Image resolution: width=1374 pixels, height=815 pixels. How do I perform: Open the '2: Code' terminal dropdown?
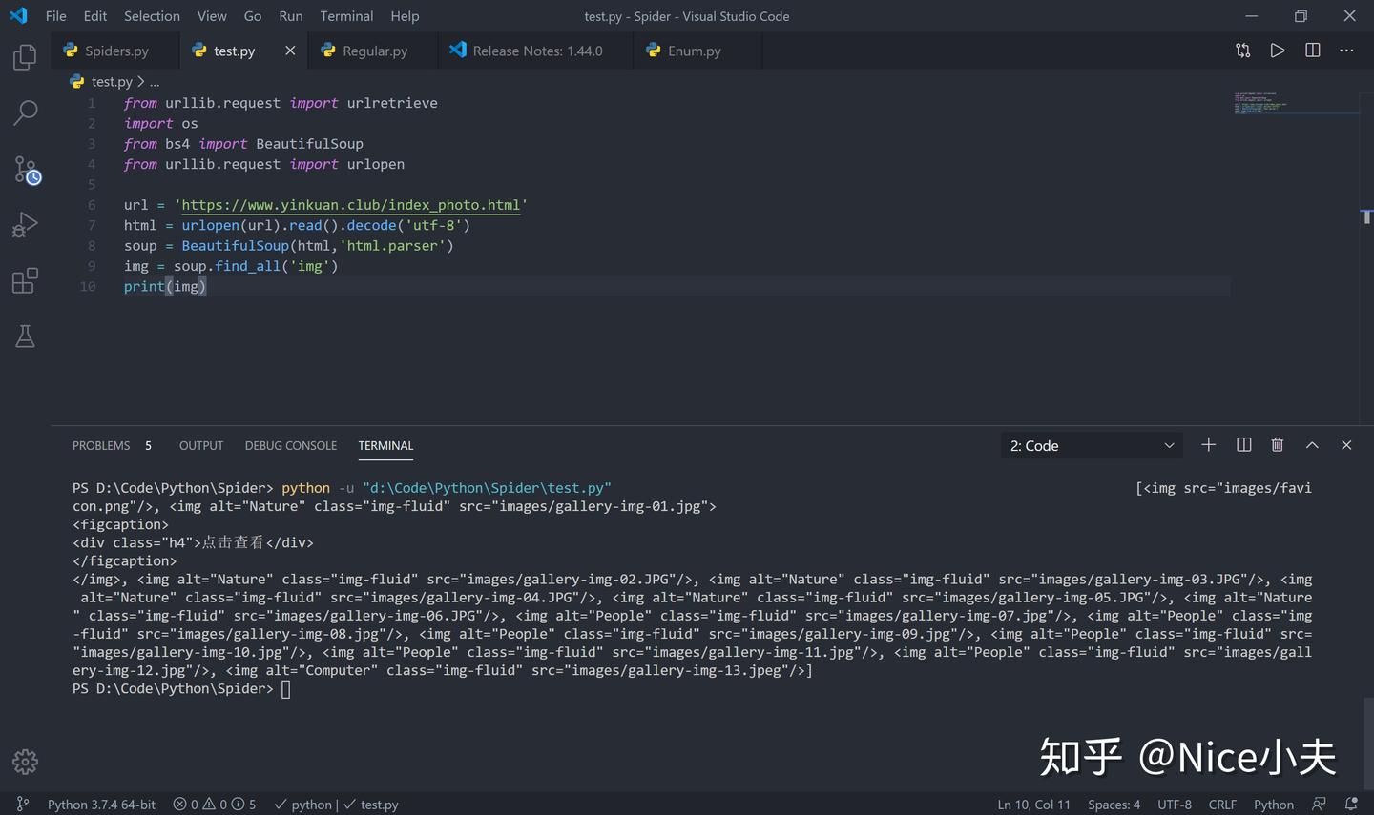(1091, 445)
